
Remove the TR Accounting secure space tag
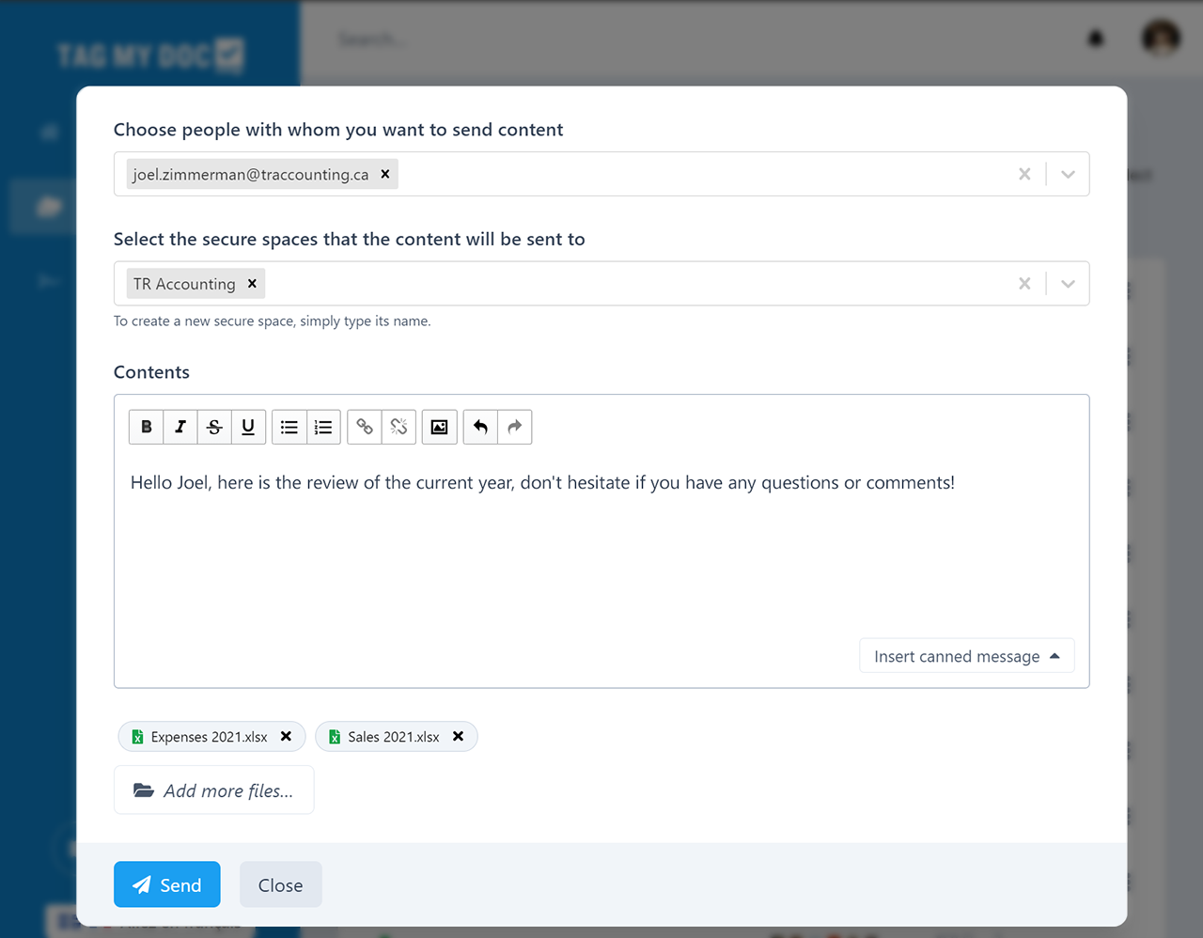point(252,283)
